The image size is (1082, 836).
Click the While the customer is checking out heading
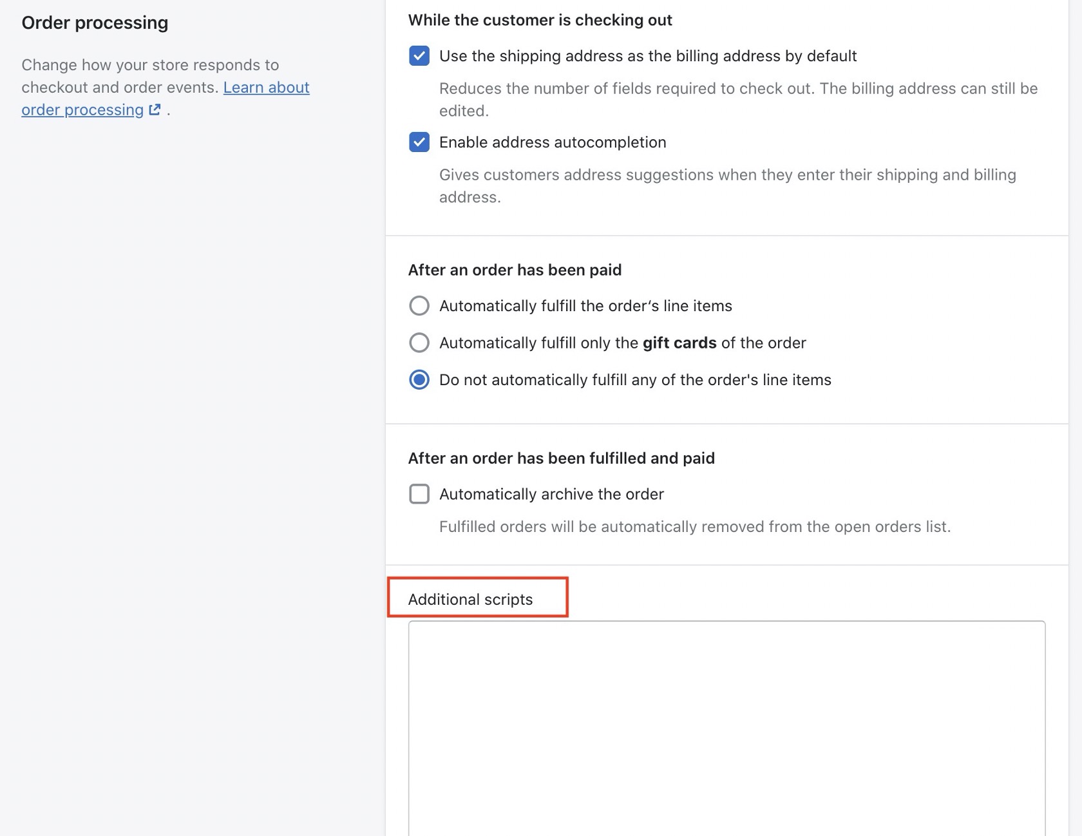tap(540, 20)
